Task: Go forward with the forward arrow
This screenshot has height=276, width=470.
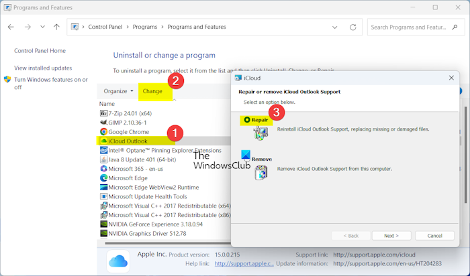Action: pyautogui.click(x=28, y=27)
